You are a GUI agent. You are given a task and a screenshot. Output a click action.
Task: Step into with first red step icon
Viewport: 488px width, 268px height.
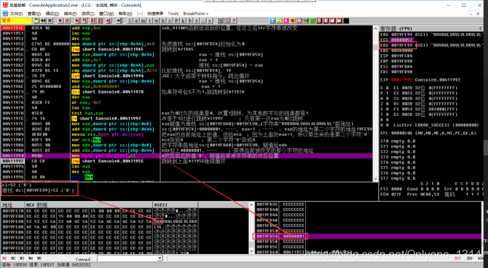pyautogui.click(x=77, y=21)
